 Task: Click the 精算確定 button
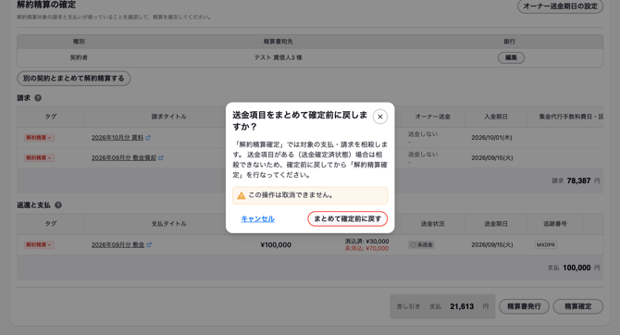pyautogui.click(x=578, y=306)
